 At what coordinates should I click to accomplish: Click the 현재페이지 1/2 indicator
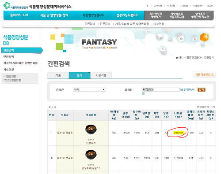click(x=206, y=107)
